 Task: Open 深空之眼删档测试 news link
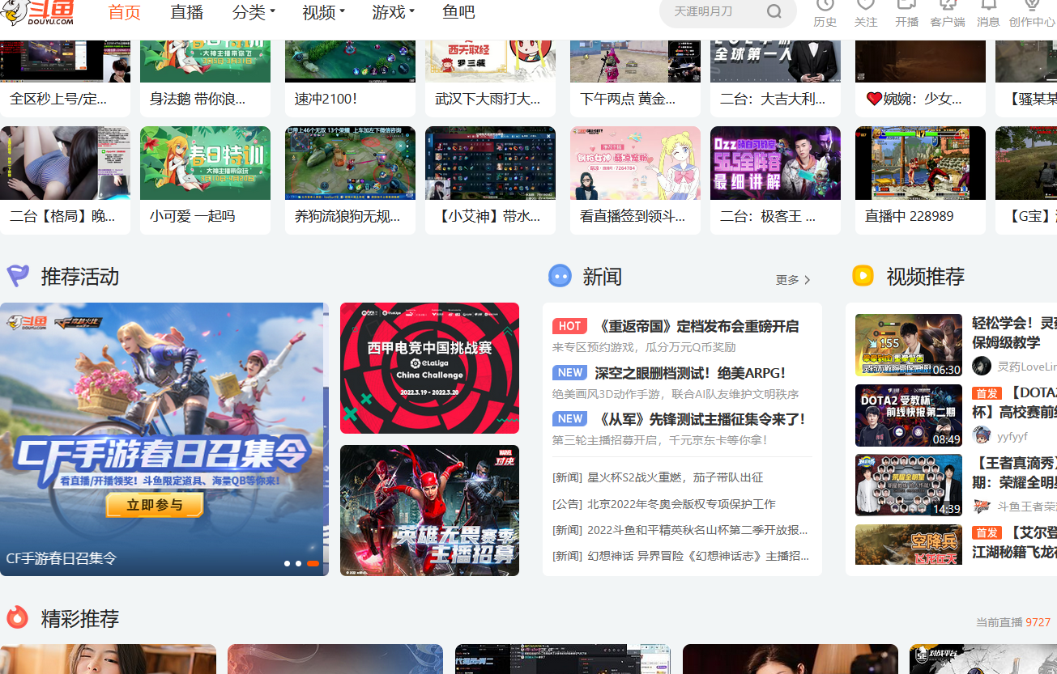coord(690,373)
